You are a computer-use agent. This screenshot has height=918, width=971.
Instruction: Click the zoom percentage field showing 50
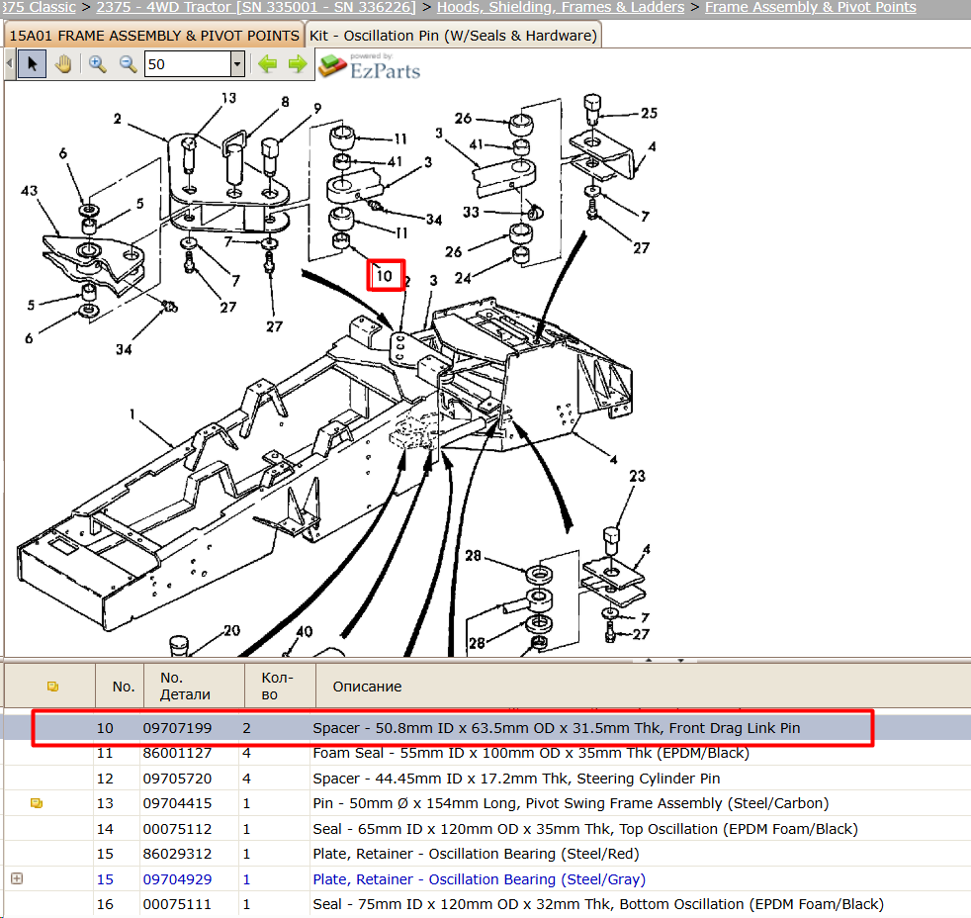coord(188,63)
